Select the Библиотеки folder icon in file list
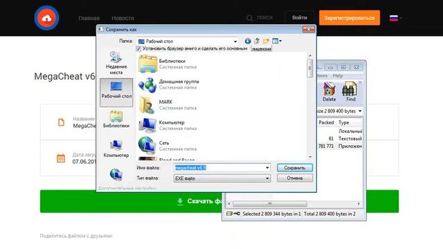Image resolution: width=443 pixels, height=249 pixels. 147,64
